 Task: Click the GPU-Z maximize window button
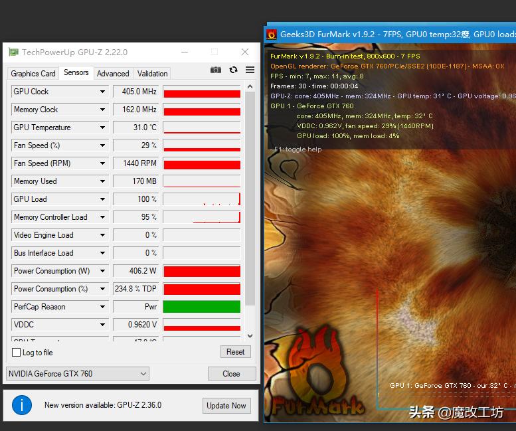click(x=215, y=52)
